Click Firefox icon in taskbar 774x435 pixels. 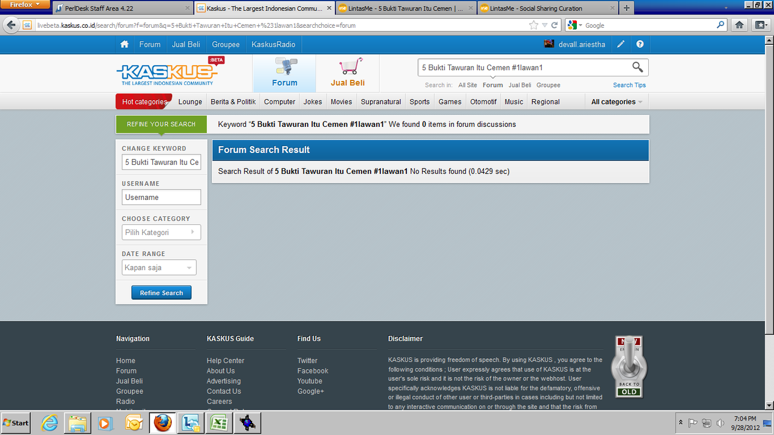point(162,423)
